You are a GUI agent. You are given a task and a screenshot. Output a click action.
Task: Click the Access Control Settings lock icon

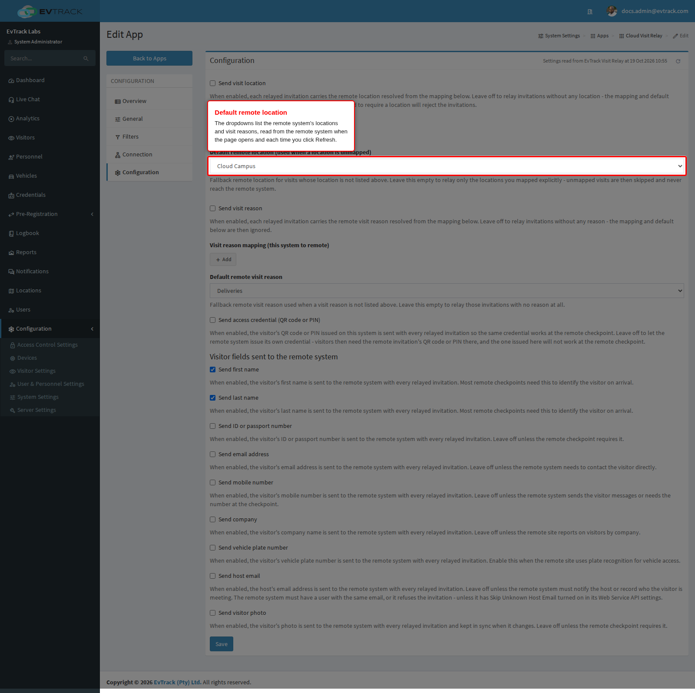pos(13,345)
